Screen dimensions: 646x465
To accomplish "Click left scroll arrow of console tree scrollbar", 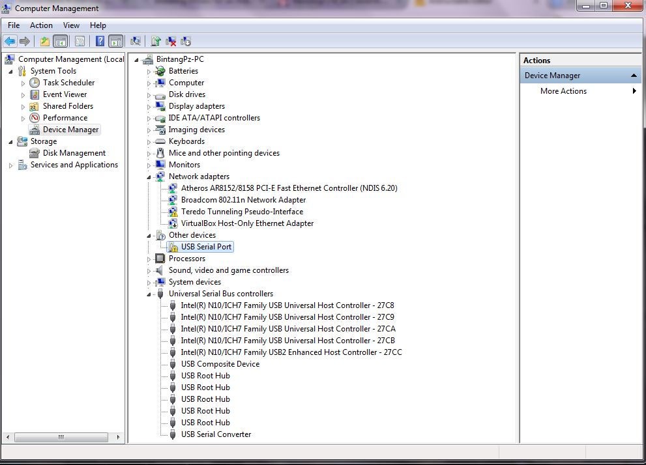I will [8, 437].
